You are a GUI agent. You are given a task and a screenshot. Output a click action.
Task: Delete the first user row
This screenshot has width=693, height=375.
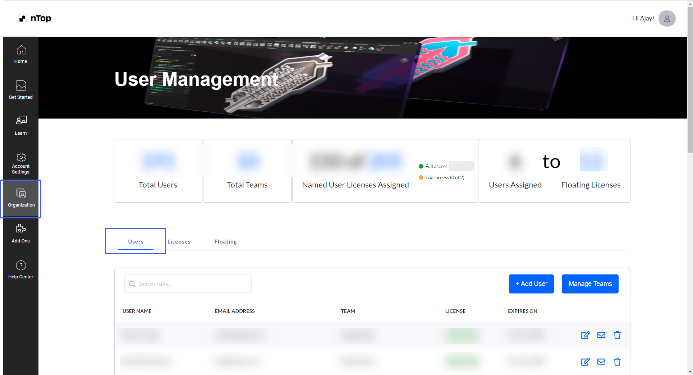(x=617, y=335)
